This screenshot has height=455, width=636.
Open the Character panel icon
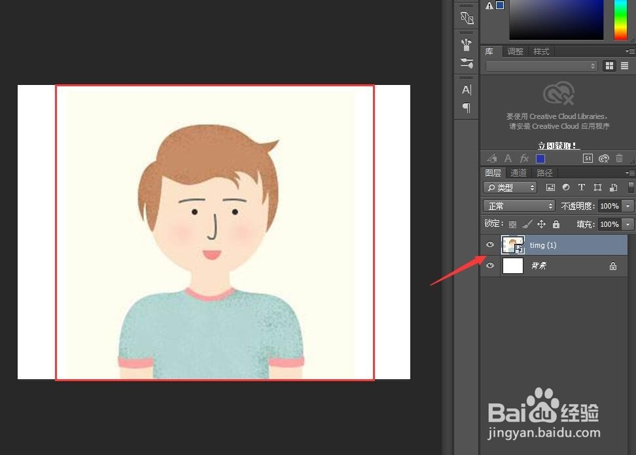467,90
